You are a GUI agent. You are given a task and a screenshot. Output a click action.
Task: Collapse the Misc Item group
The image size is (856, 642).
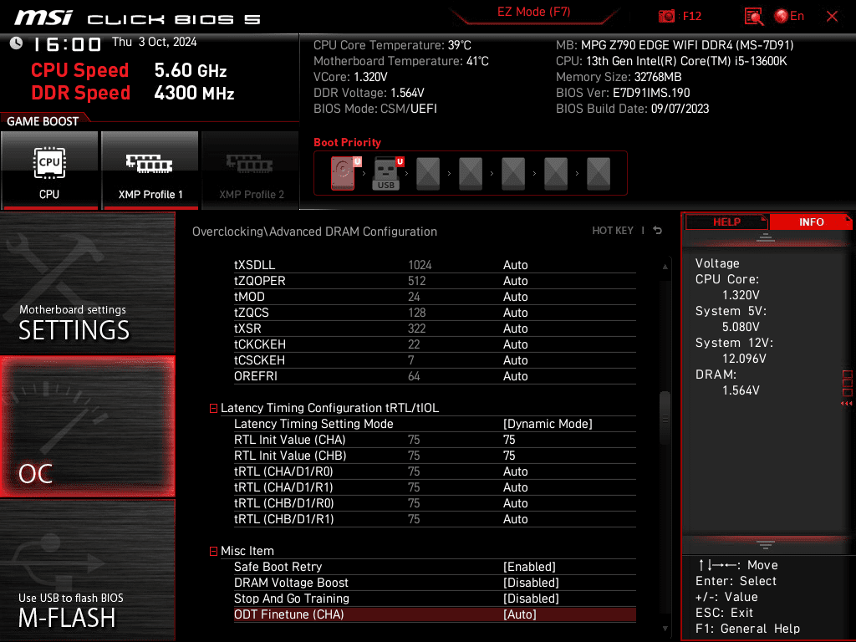[213, 552]
